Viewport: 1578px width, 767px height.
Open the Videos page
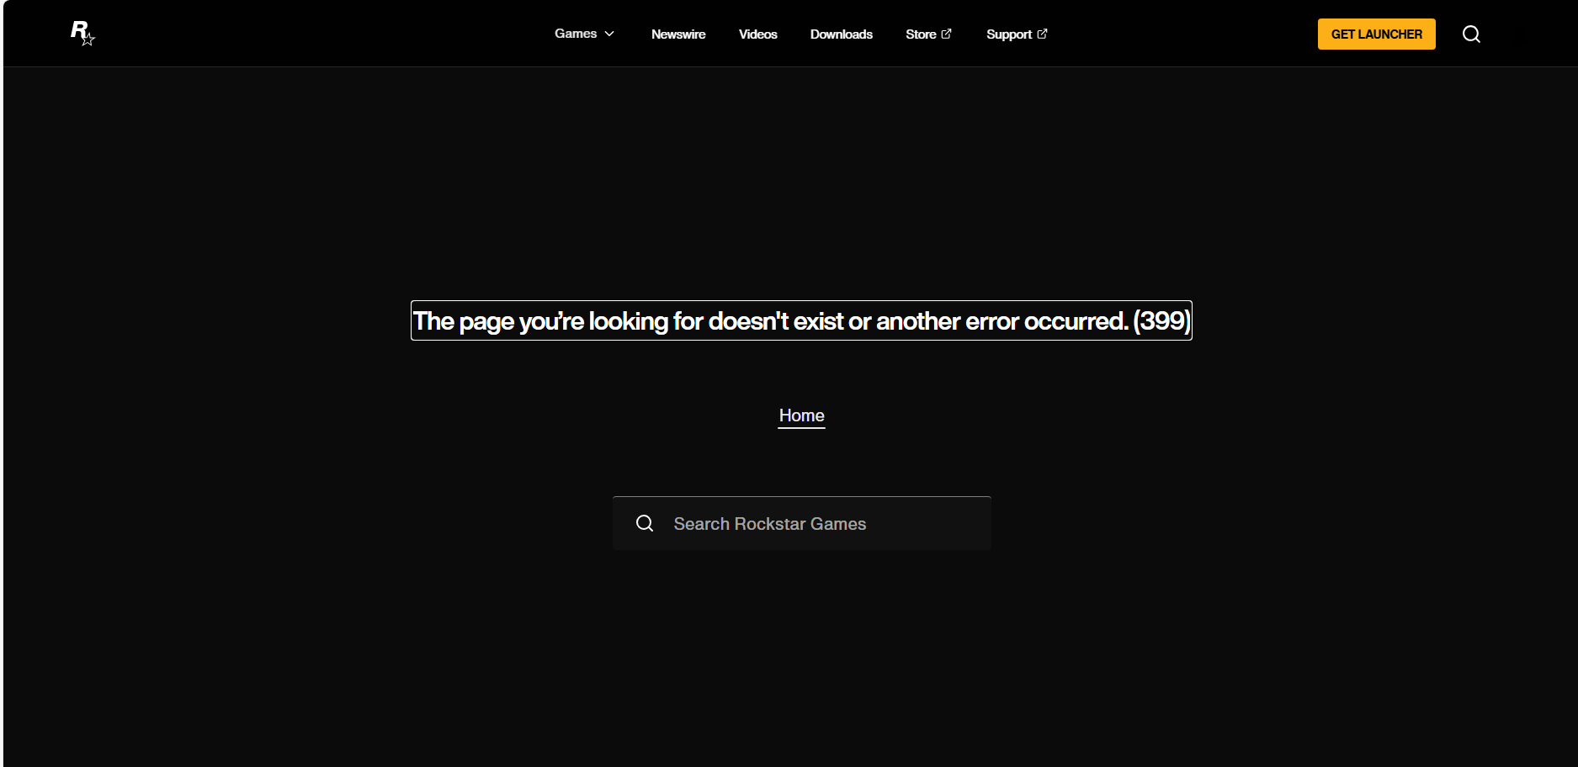(x=757, y=34)
